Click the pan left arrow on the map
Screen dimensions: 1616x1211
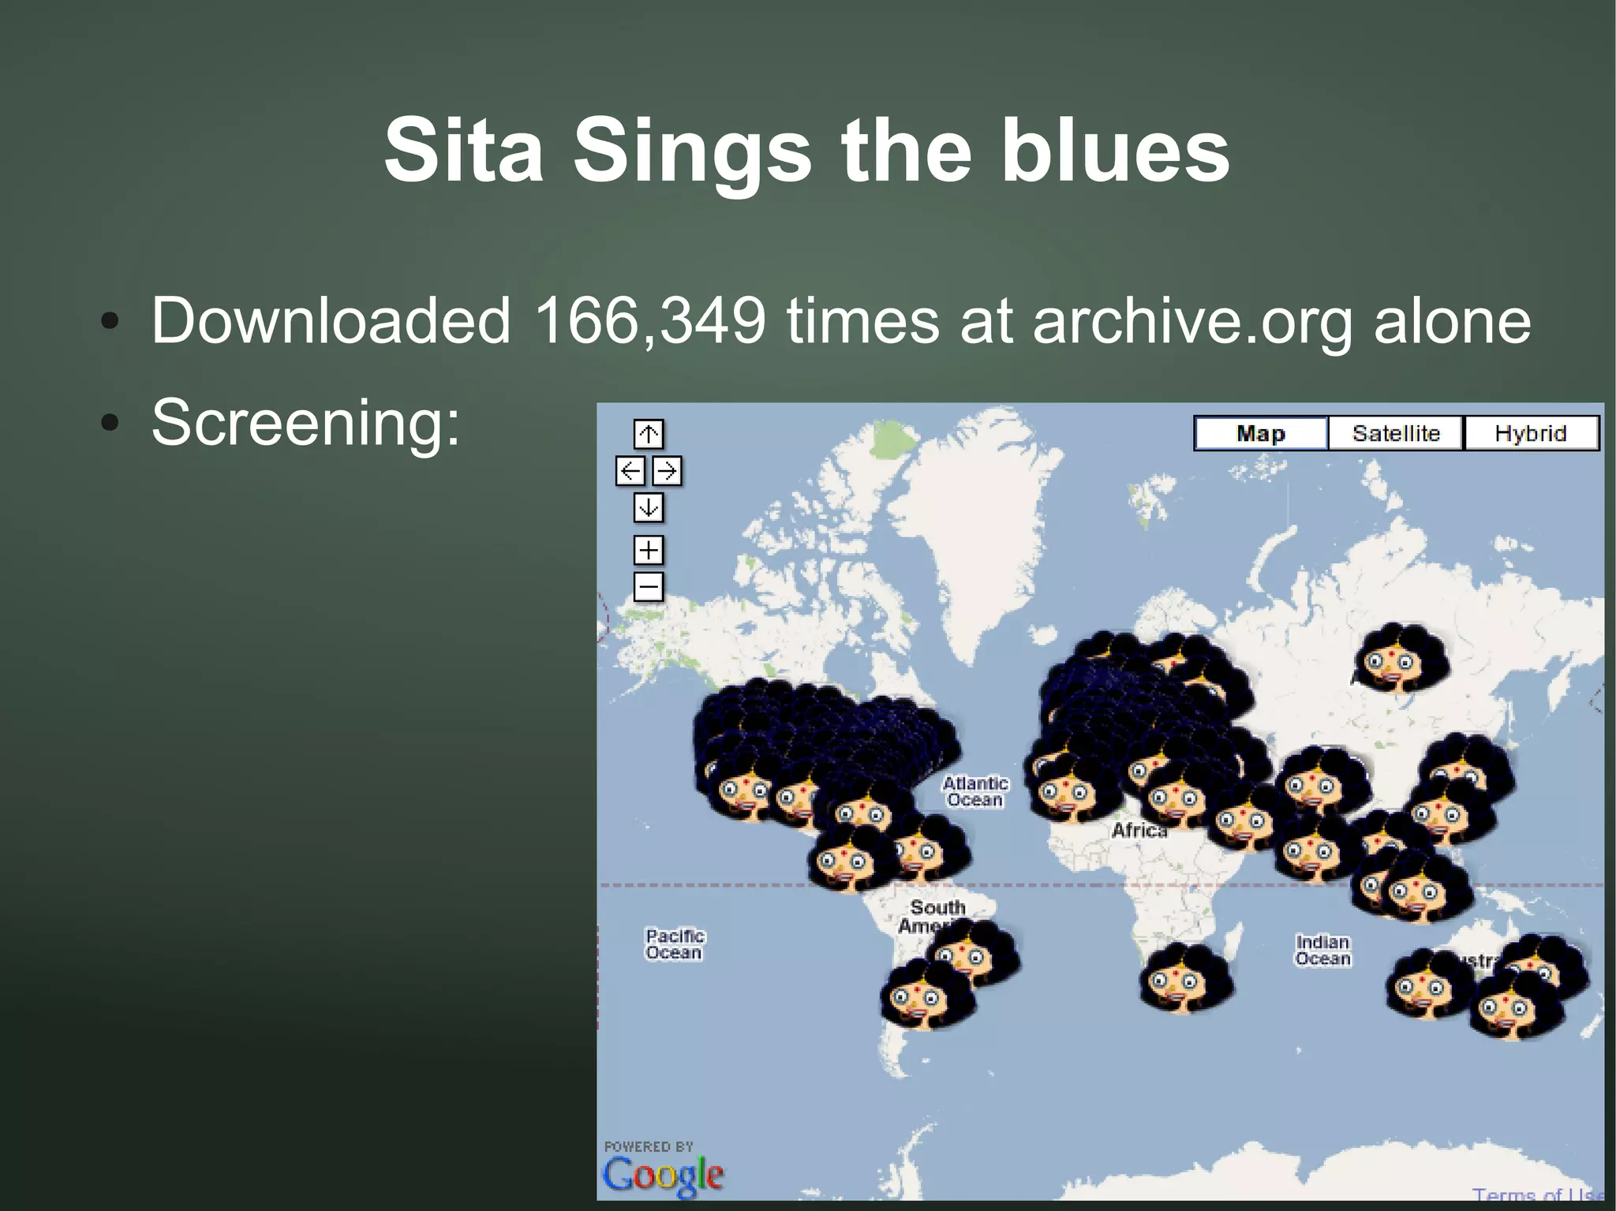pos(629,471)
